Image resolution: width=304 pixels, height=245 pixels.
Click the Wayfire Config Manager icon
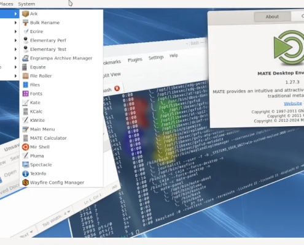click(x=25, y=183)
